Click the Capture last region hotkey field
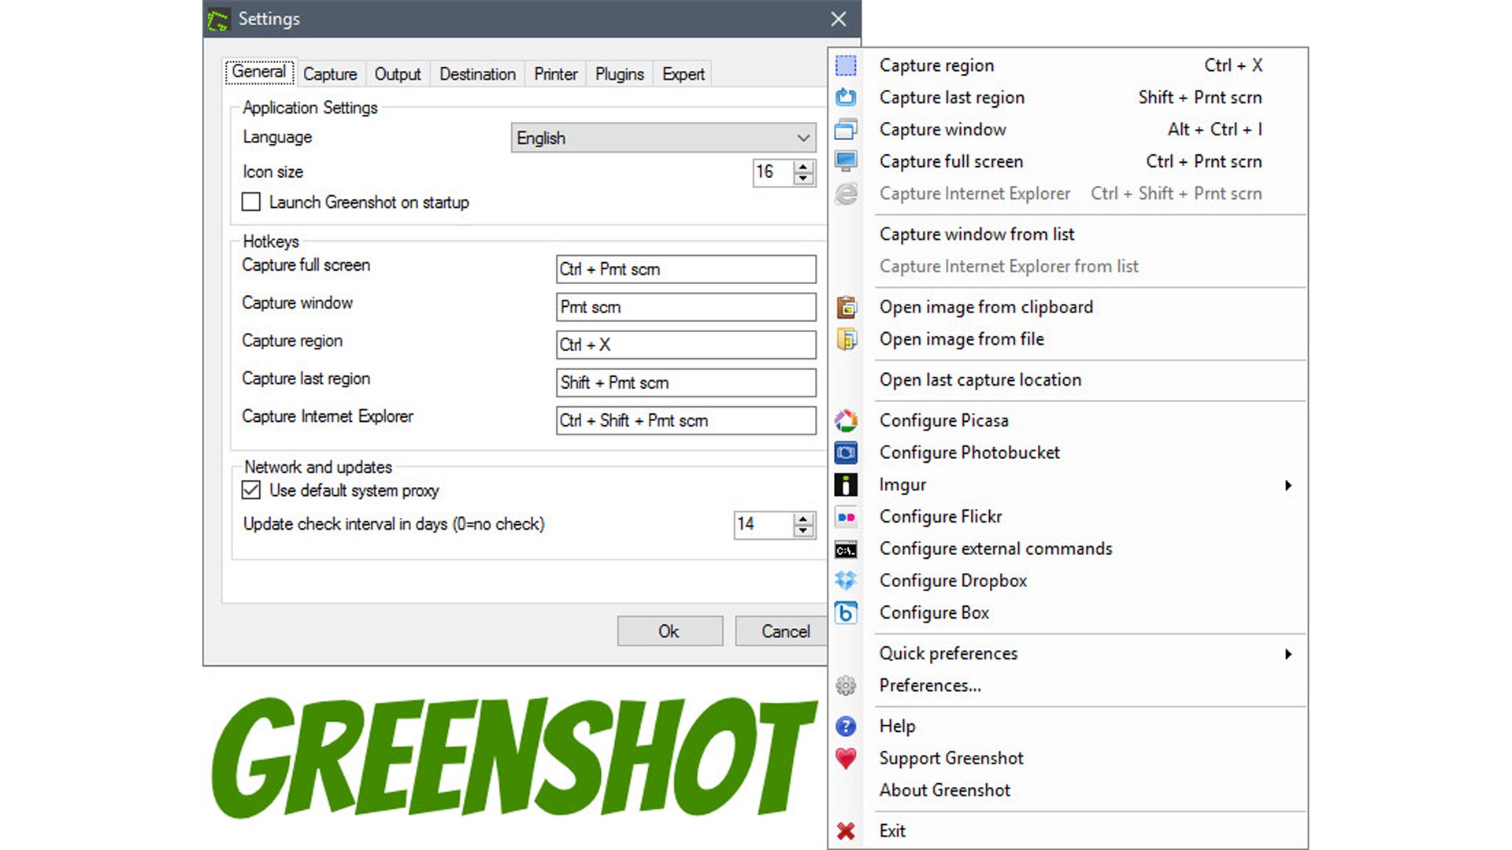 click(686, 382)
